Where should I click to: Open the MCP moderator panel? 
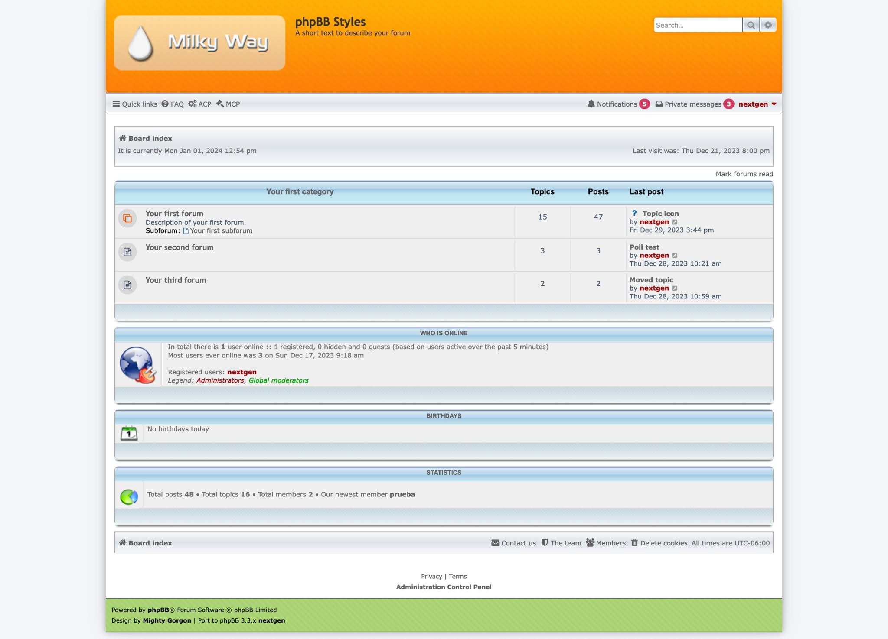[228, 104]
